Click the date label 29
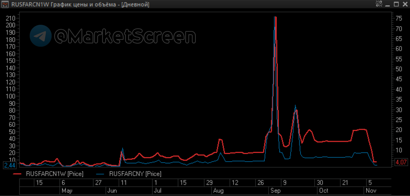The height and width of the screenshot is (196, 410). click(209, 183)
